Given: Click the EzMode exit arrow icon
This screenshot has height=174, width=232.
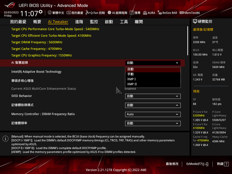Looking at the screenshot, I should pyautogui.click(x=206, y=164).
